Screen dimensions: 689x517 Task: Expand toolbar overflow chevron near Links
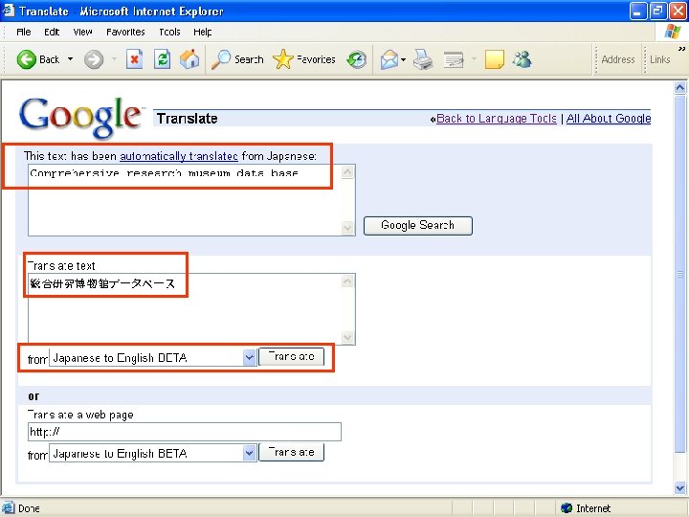point(681,49)
